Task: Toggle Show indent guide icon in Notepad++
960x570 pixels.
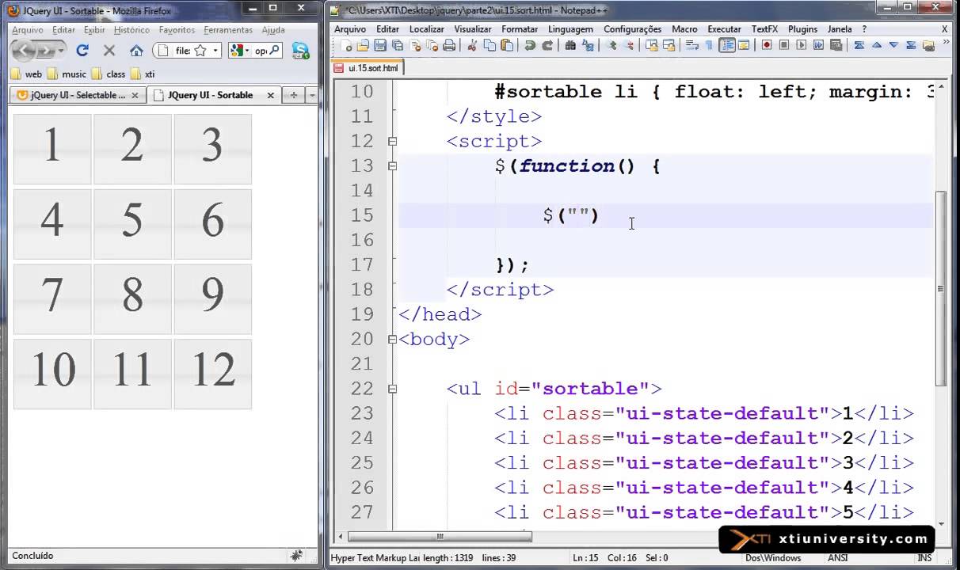Action: pyautogui.click(x=727, y=45)
